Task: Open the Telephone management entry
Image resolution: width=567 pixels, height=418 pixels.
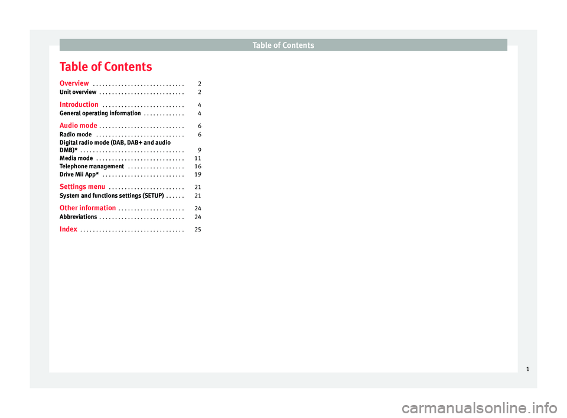Action: (92, 167)
